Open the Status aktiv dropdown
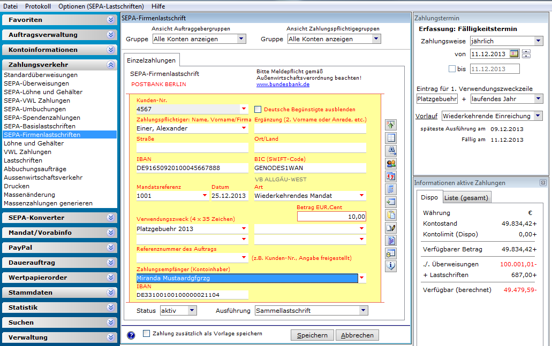The width and height of the screenshot is (552, 346). (192, 311)
